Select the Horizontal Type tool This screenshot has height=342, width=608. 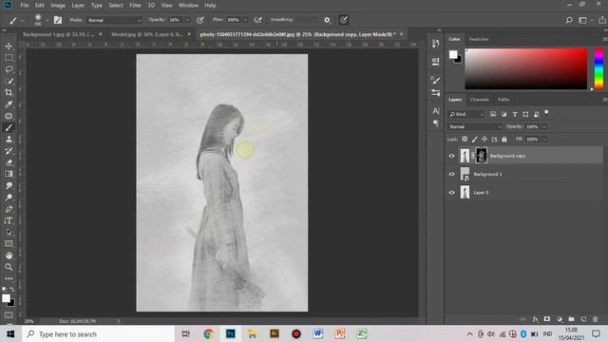(x=9, y=220)
